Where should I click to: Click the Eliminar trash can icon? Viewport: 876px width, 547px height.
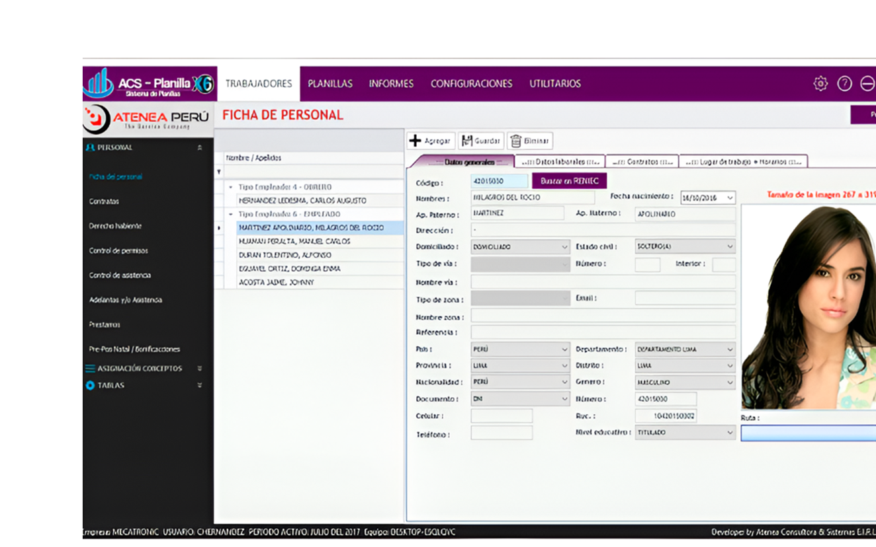click(x=516, y=141)
